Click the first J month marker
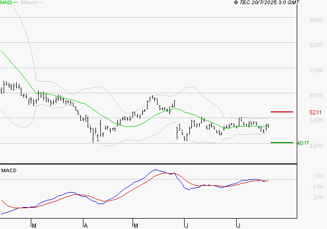This screenshot has height=229, width=327. [x=187, y=226]
